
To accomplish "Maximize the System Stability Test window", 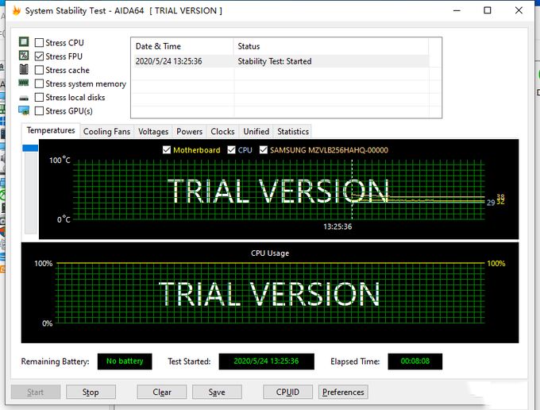I will [x=488, y=10].
